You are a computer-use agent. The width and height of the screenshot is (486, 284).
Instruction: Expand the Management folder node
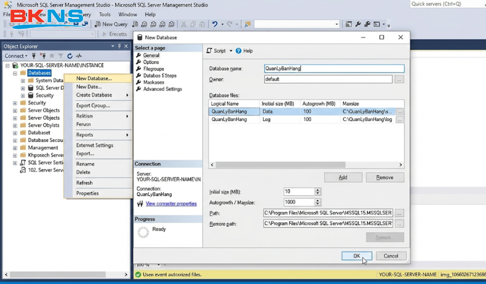(15, 148)
